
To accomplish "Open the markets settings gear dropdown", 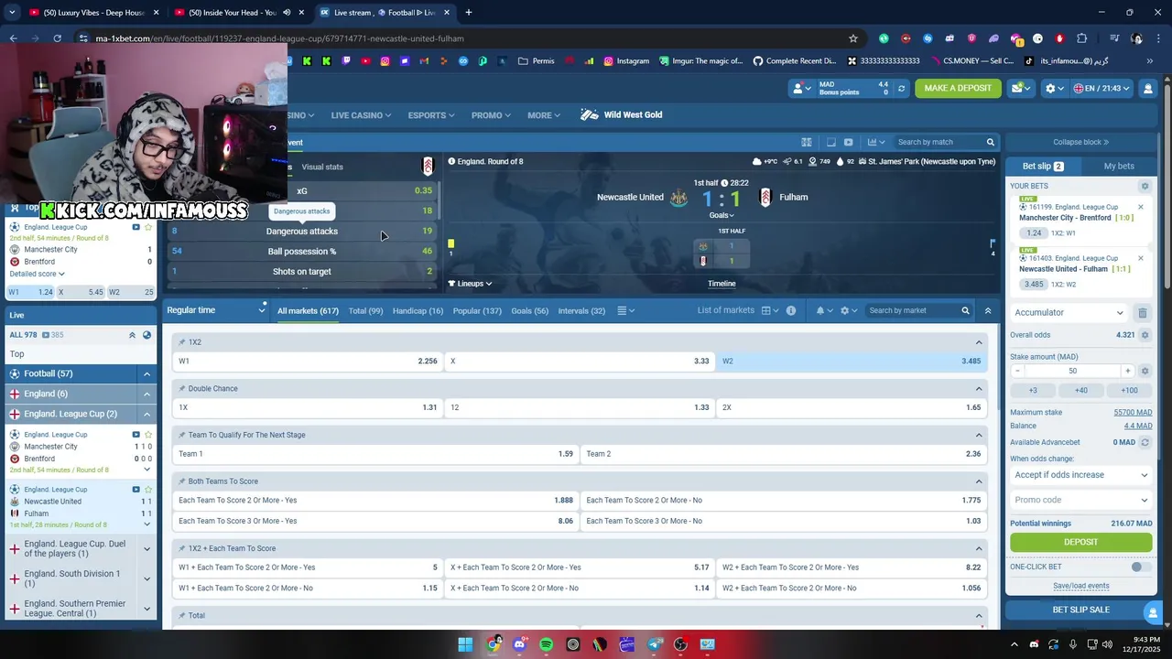I will click(849, 310).
